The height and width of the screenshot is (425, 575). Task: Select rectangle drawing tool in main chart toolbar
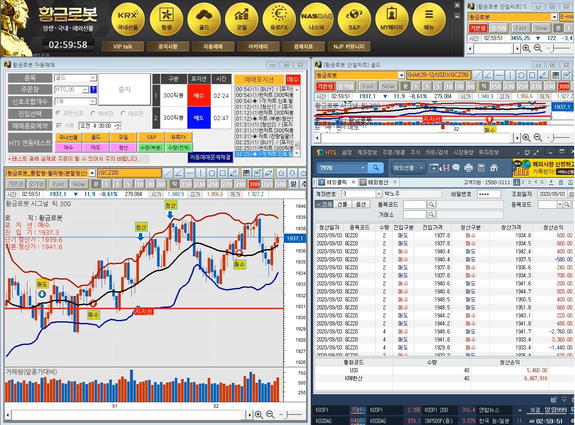click(x=222, y=173)
